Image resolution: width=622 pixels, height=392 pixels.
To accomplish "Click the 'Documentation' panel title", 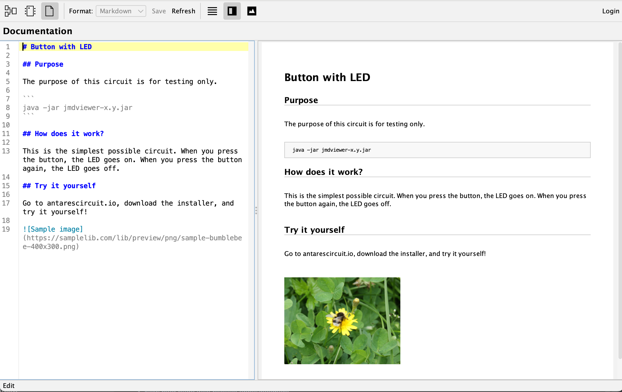I will (x=38, y=31).
